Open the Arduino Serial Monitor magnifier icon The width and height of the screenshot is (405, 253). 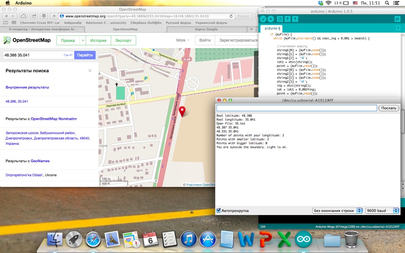click(397, 19)
